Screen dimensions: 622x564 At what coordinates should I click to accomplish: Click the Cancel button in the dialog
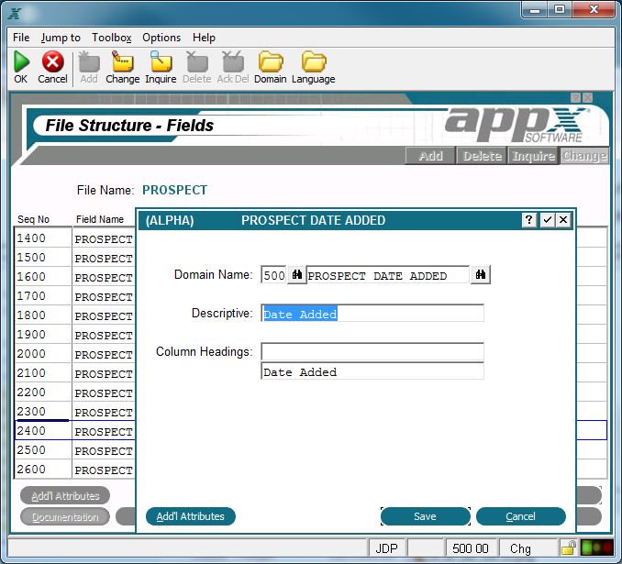click(520, 516)
